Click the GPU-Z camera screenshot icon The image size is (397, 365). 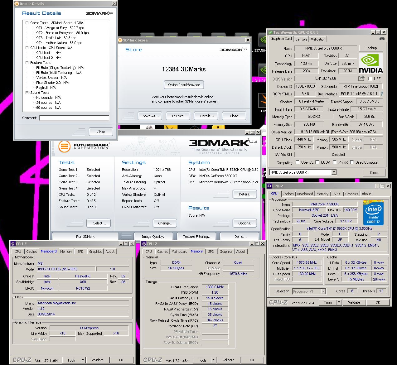click(382, 39)
